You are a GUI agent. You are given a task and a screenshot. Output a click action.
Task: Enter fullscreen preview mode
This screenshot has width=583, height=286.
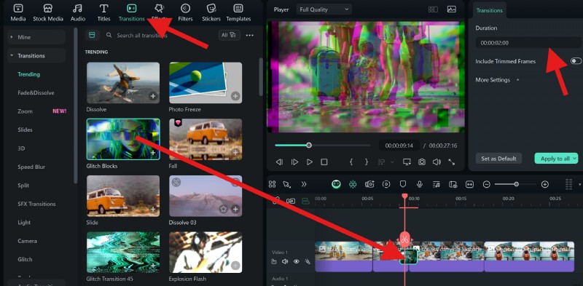coord(452,162)
